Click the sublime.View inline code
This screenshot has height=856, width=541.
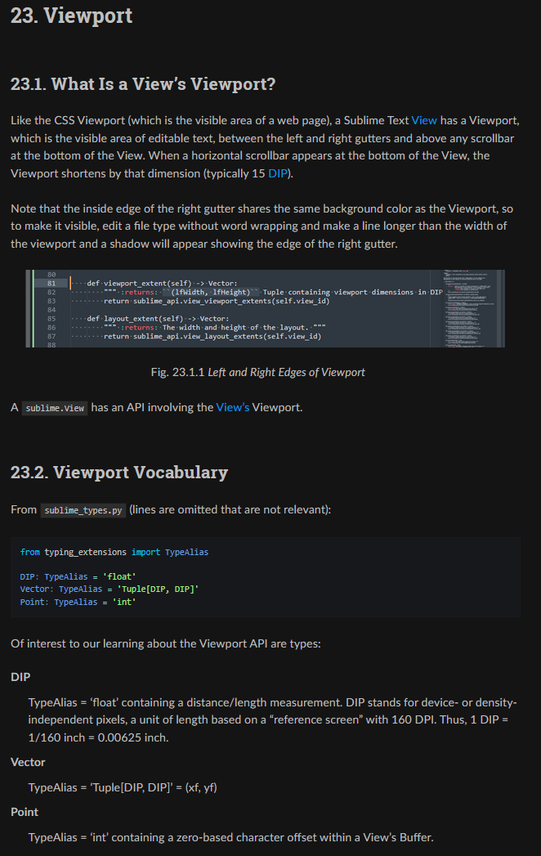(55, 408)
